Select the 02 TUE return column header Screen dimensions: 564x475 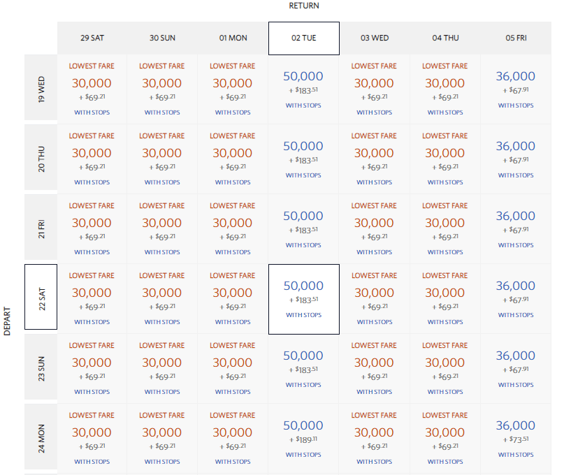[304, 38]
